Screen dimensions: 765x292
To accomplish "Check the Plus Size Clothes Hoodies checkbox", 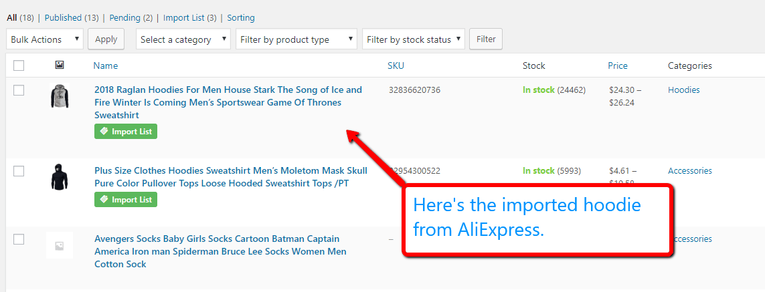I will pyautogui.click(x=19, y=171).
